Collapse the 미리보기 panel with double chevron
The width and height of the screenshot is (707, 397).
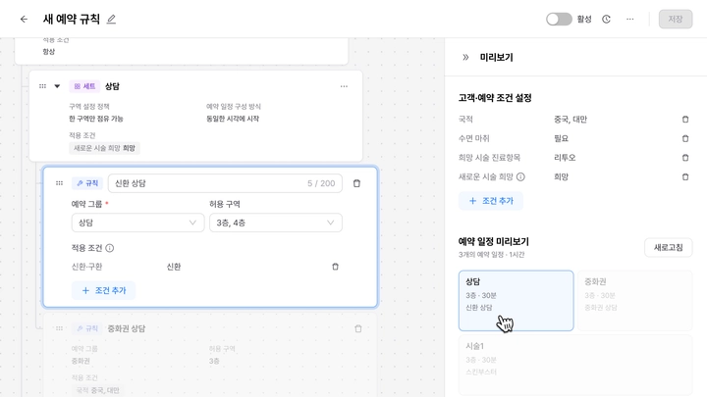465,57
